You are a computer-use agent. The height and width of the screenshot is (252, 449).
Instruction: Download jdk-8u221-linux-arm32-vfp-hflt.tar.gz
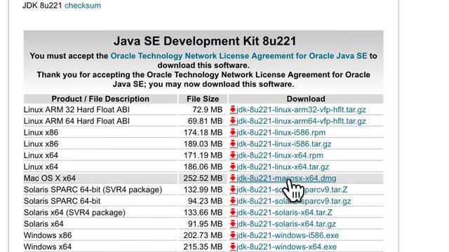point(301,110)
